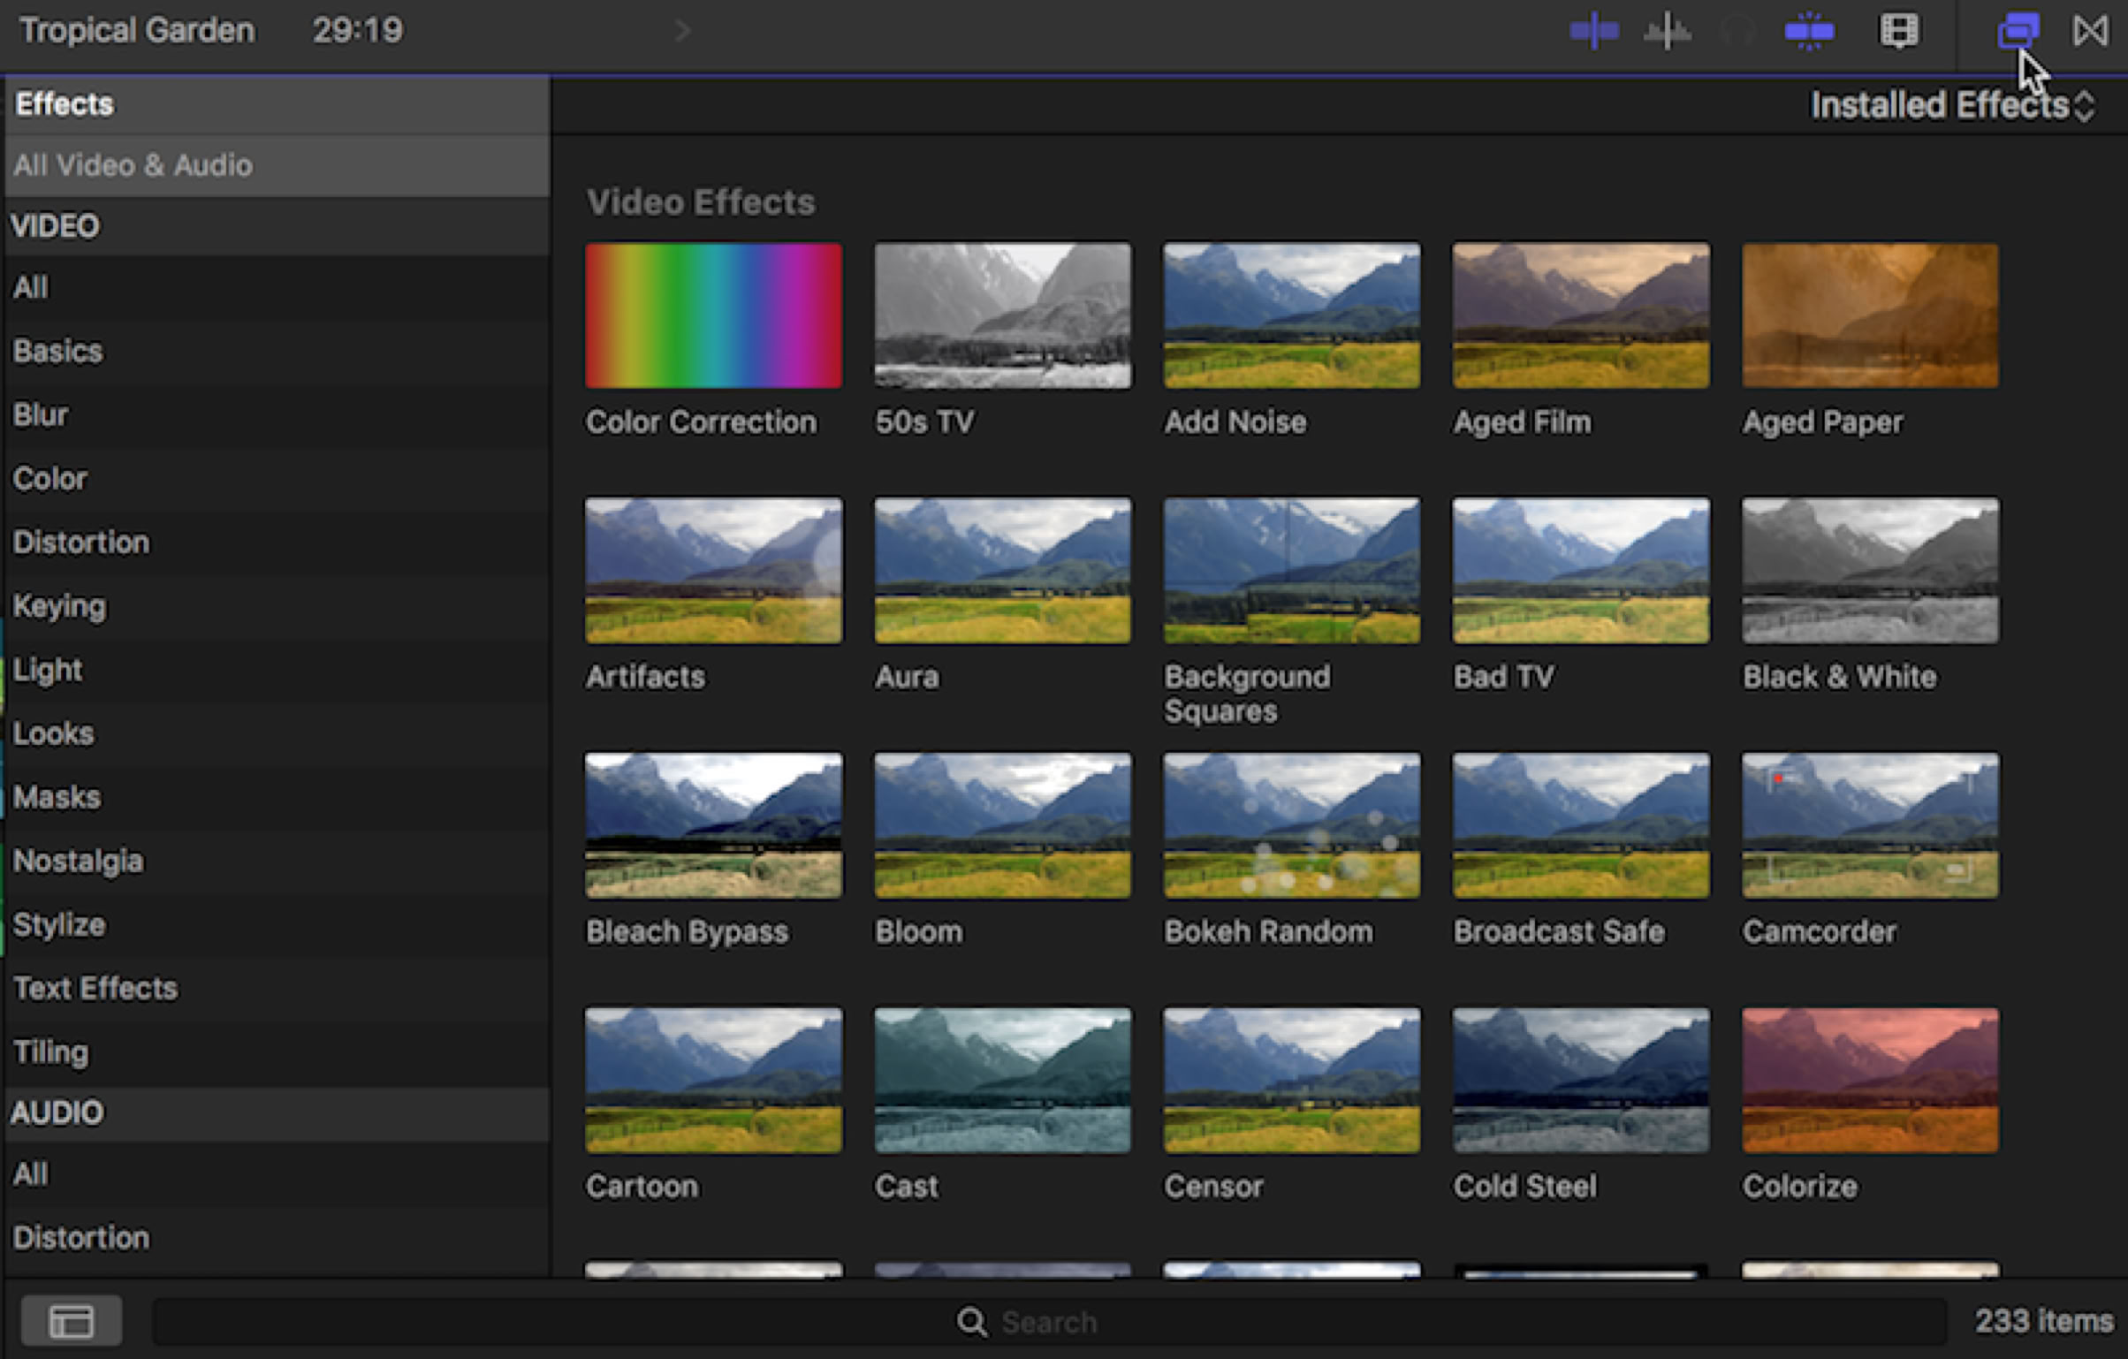Click the magnifying glass search icon
Viewport: 2128px width, 1359px height.
[971, 1322]
